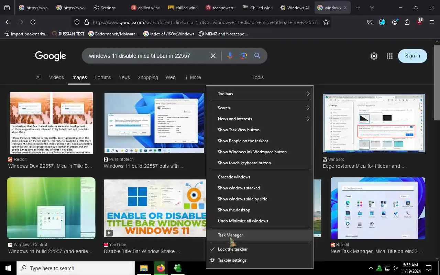Click the red extension icon with badge 33

[420, 21]
